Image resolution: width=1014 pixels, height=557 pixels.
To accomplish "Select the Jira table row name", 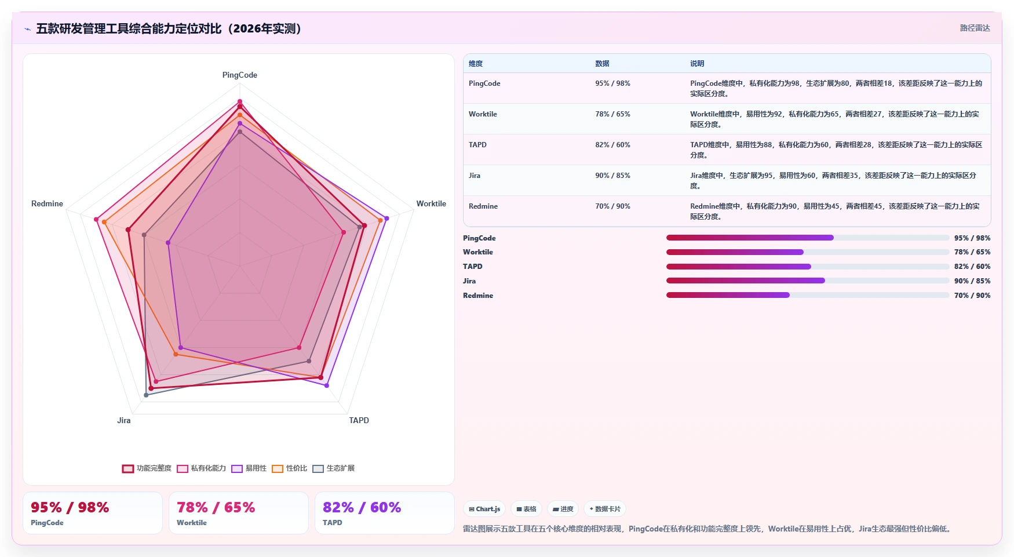I will (x=475, y=176).
